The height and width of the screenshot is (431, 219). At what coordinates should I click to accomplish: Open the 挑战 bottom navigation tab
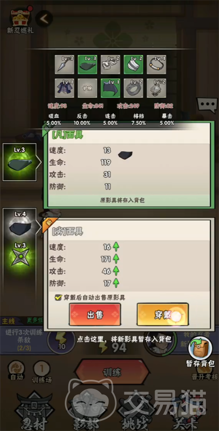pyautogui.click(x=134, y=412)
